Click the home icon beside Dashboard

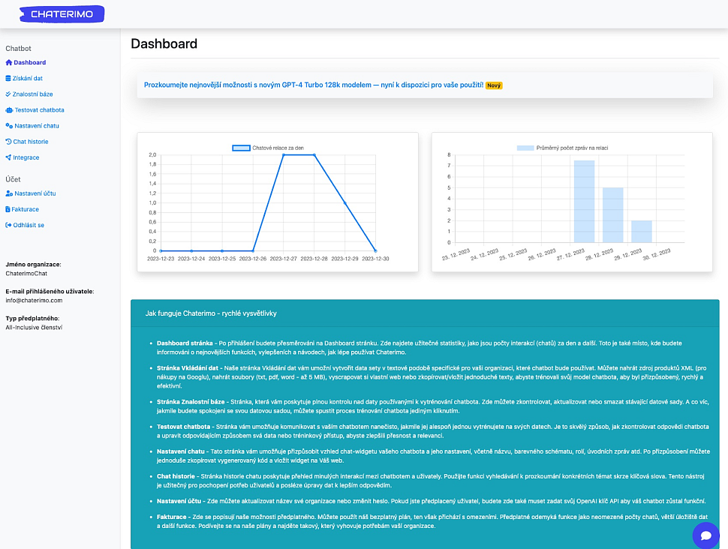(x=9, y=63)
